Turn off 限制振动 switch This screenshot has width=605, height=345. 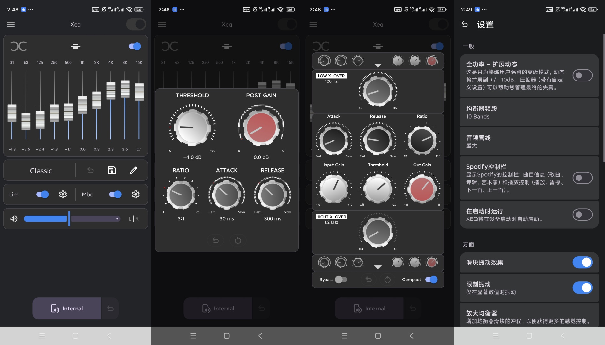coord(583,288)
